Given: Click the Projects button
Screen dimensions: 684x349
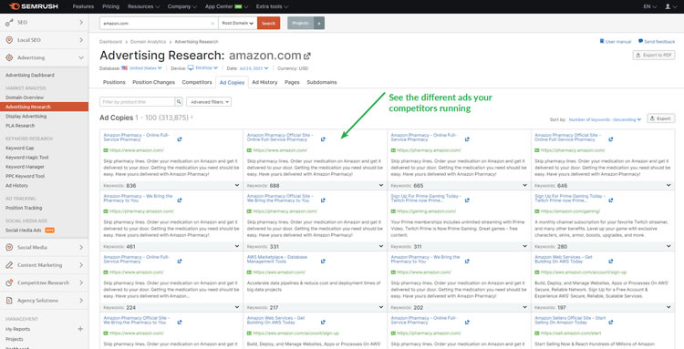Looking at the screenshot, I should tap(301, 23).
